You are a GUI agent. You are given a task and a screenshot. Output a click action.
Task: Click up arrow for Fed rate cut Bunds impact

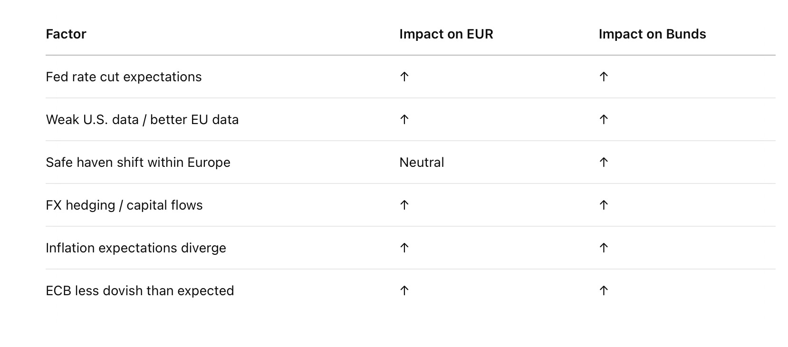(x=604, y=77)
